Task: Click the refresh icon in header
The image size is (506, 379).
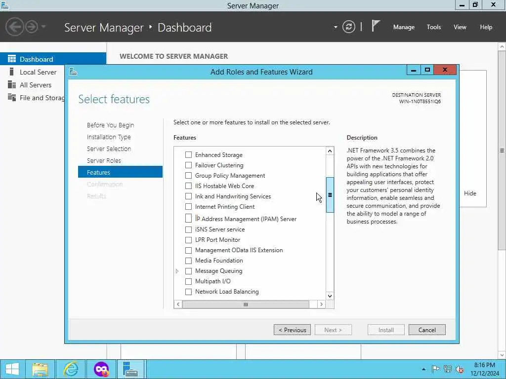Action: click(349, 27)
